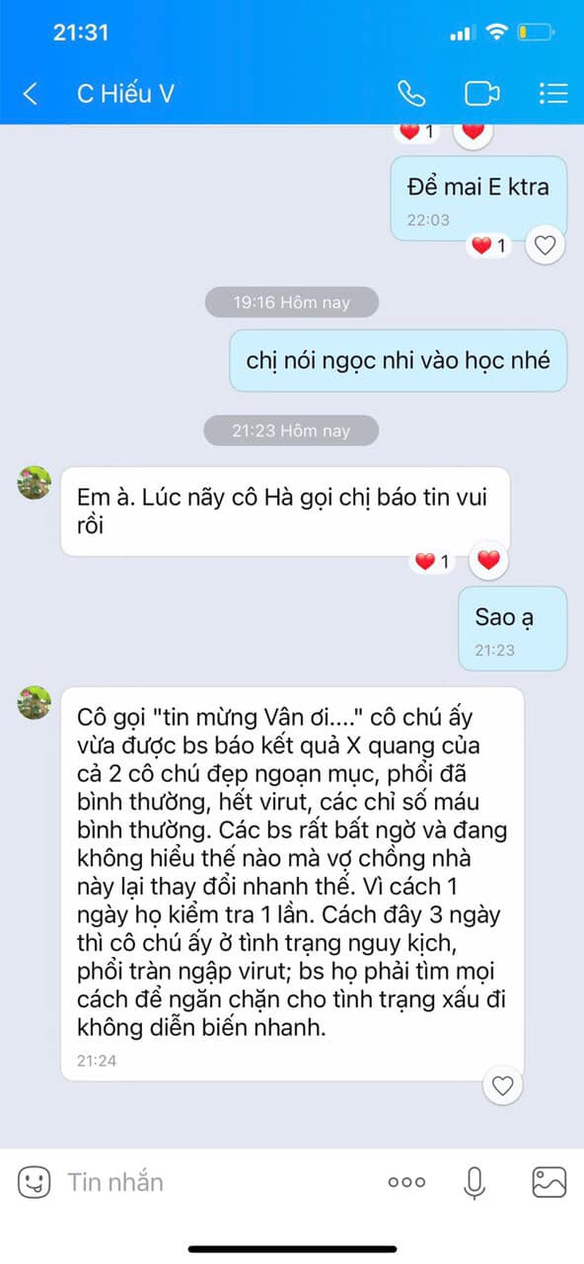584x1264 pixels.
Task: Tap the microphone to record voice message
Action: point(475,1182)
